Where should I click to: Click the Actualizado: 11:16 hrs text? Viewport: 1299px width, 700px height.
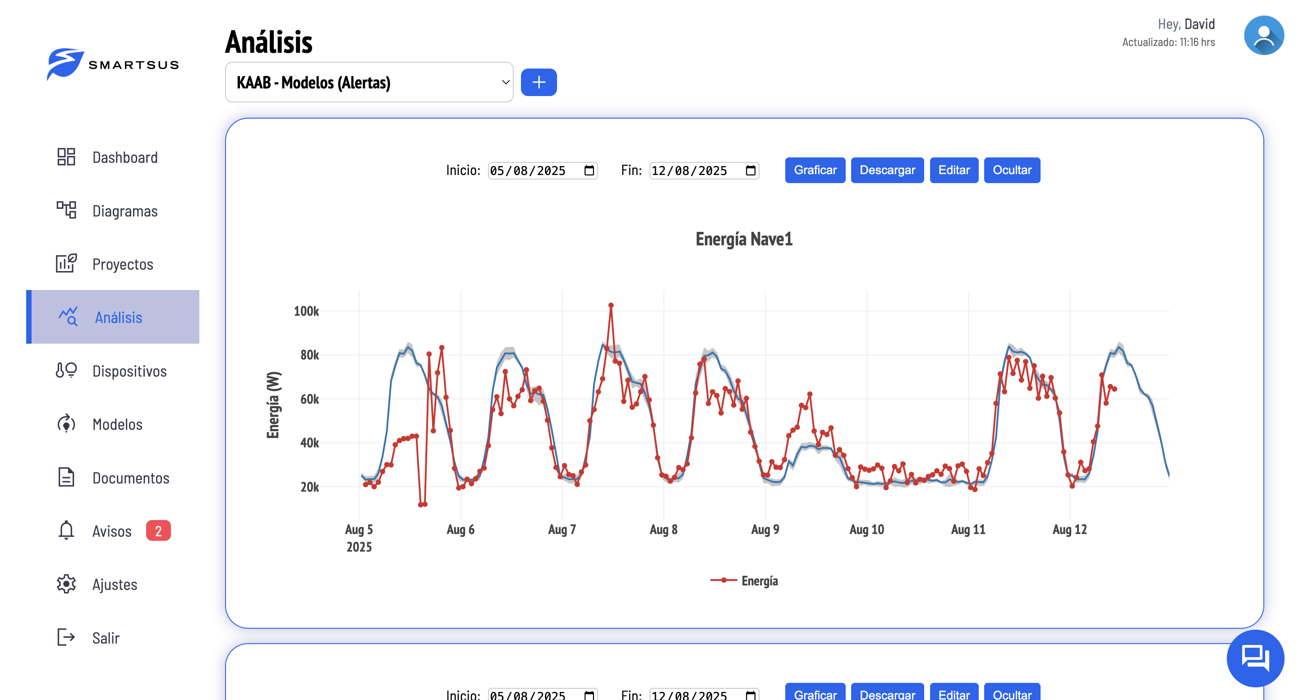(1168, 42)
